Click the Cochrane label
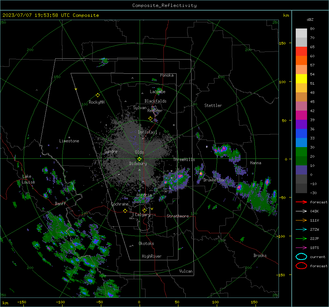The image size is (329, 307). (x=120, y=204)
